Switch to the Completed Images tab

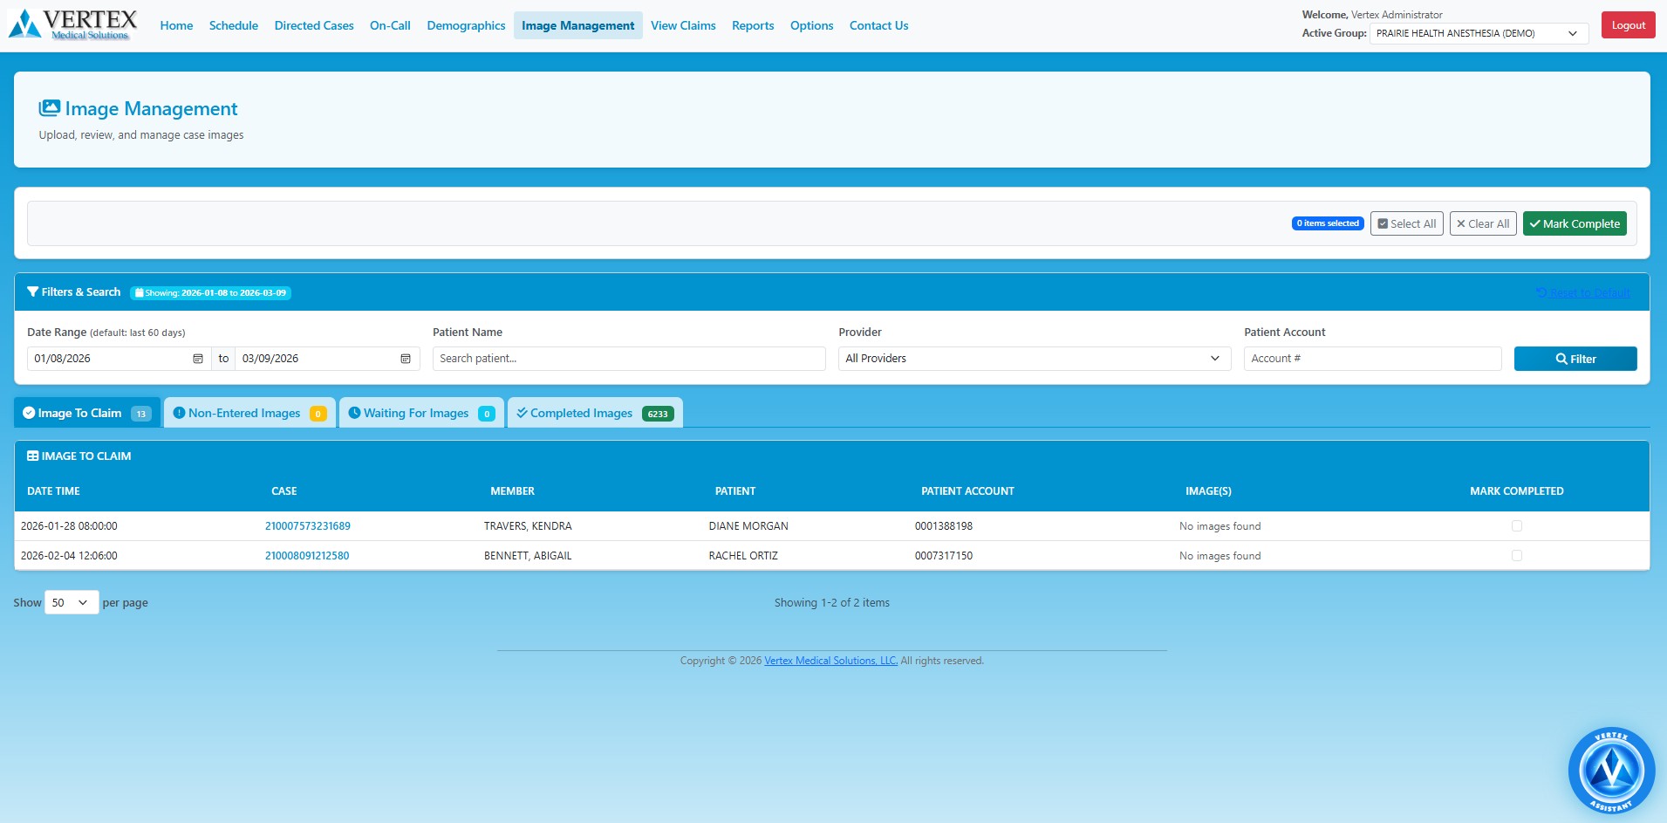click(x=581, y=412)
